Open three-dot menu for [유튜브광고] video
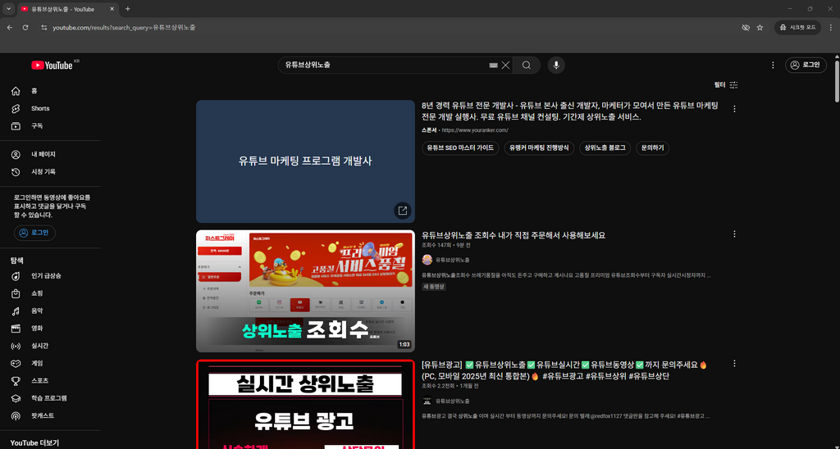This screenshot has height=449, width=840. 734,363
